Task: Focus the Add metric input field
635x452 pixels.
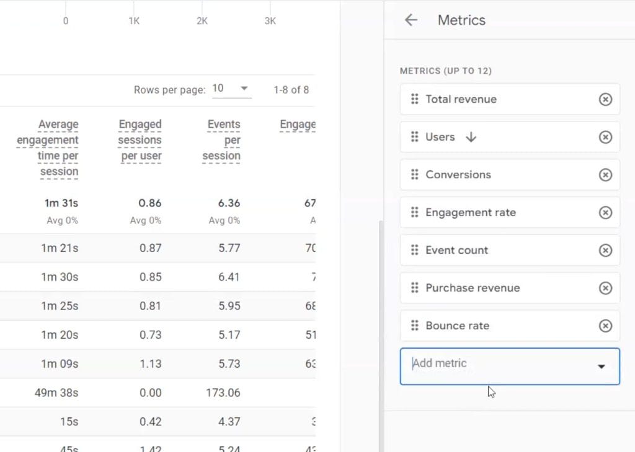Action: click(x=510, y=366)
